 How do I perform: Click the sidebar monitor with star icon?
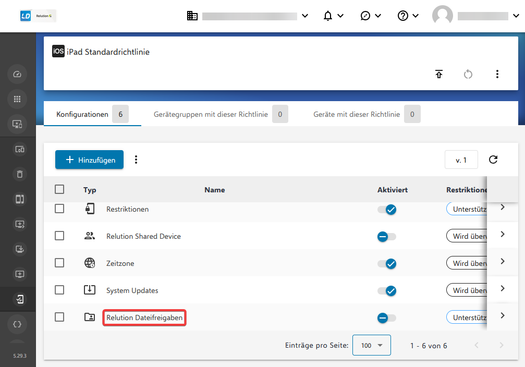coord(17,124)
